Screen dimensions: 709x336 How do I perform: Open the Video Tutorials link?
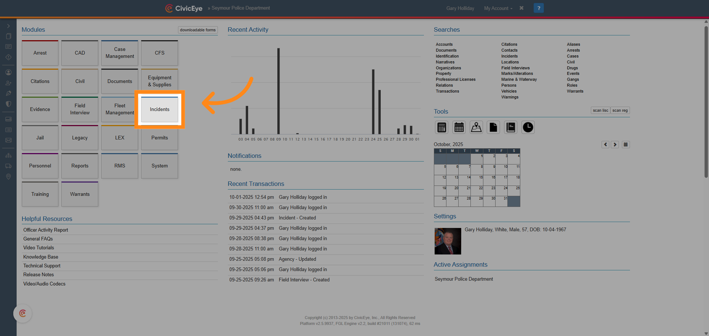[x=38, y=248]
